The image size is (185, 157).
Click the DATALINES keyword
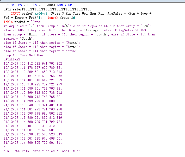click(x=12, y=59)
